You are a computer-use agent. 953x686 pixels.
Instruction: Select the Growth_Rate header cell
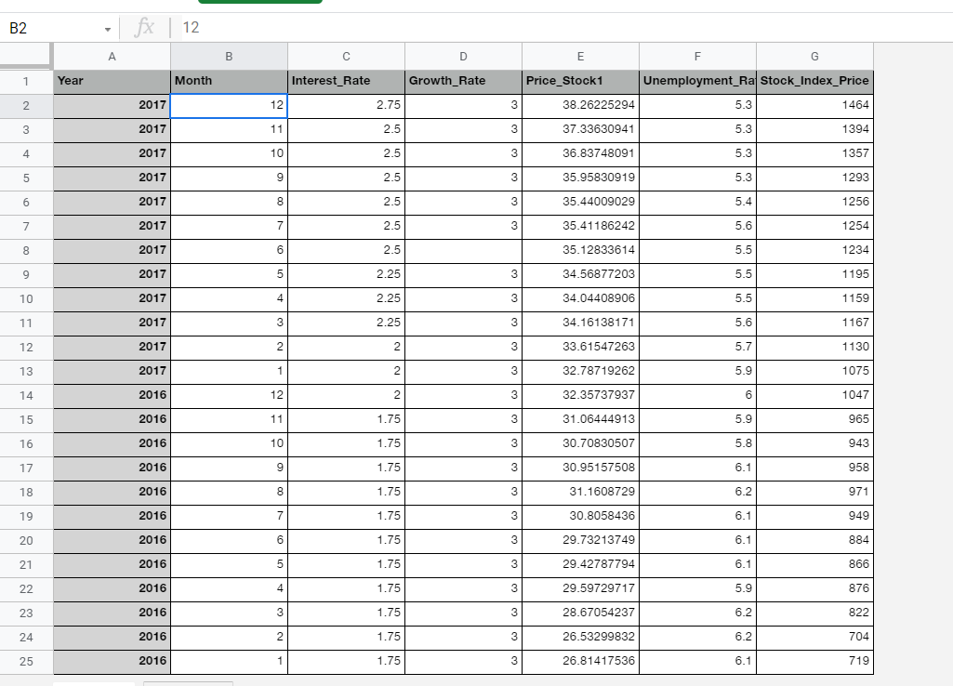(x=463, y=81)
